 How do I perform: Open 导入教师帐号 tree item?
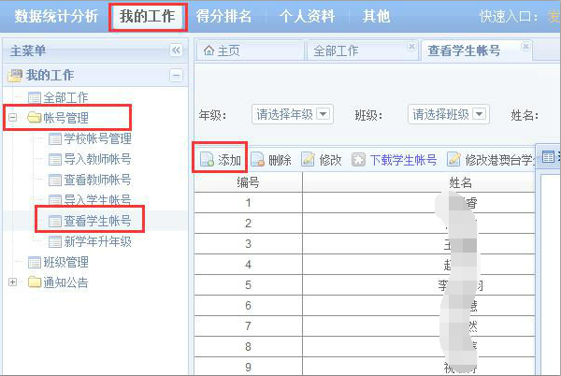[97, 159]
